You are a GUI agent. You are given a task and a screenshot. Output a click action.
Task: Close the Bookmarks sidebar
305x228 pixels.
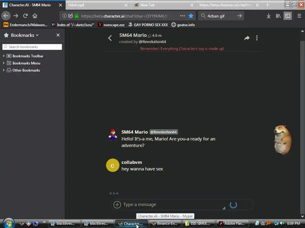tap(58, 35)
